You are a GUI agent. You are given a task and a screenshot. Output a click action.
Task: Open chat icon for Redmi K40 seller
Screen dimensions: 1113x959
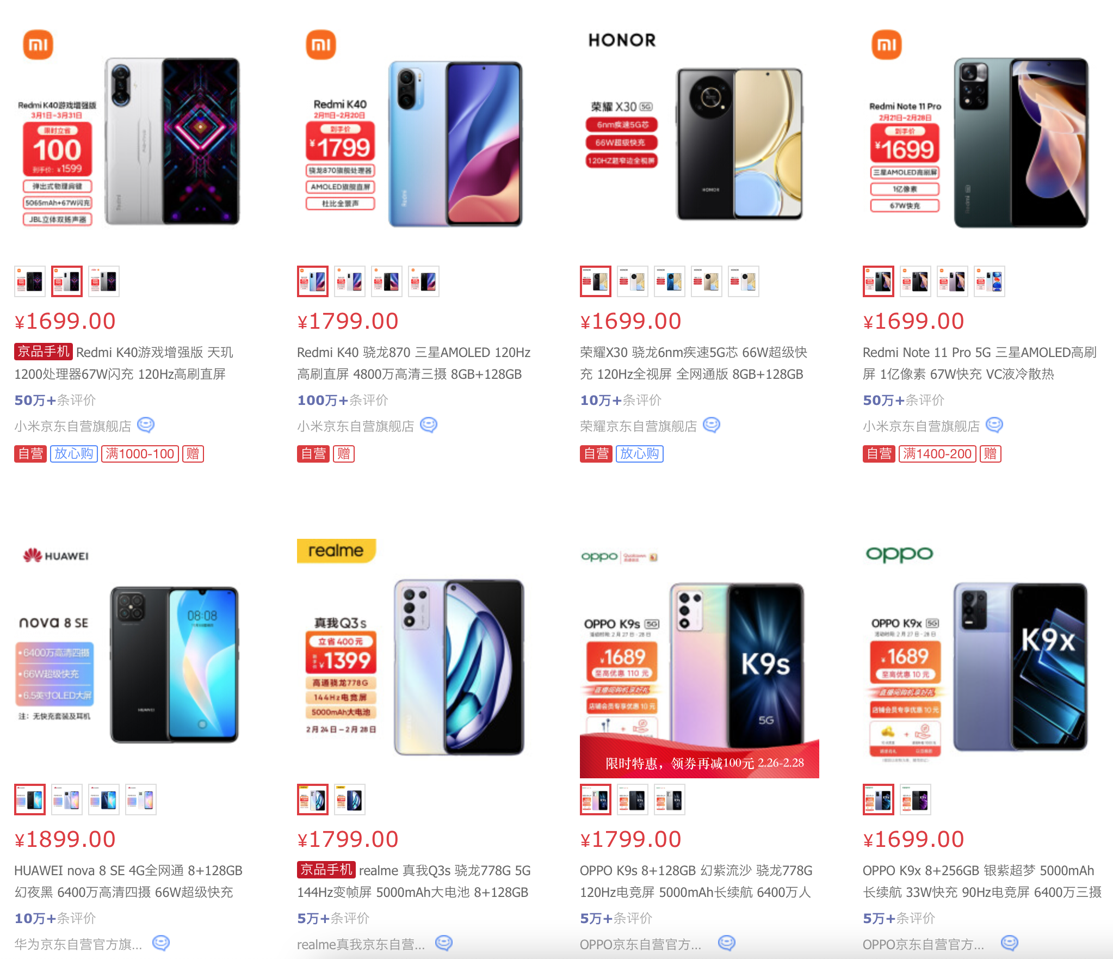[429, 425]
